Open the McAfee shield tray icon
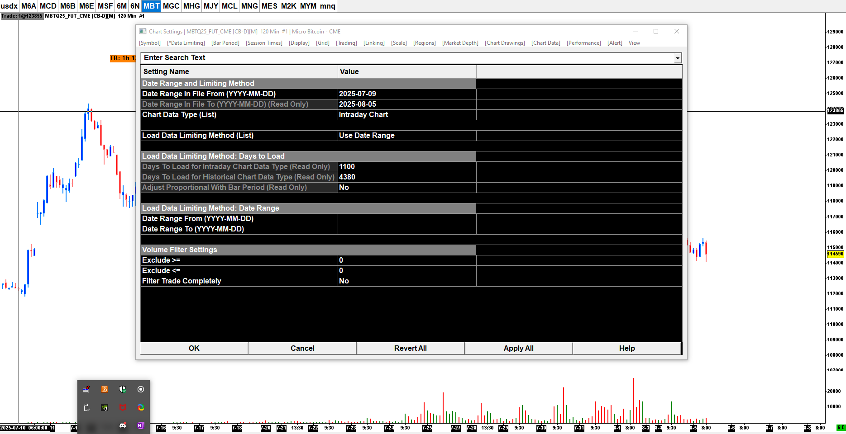 [123, 407]
